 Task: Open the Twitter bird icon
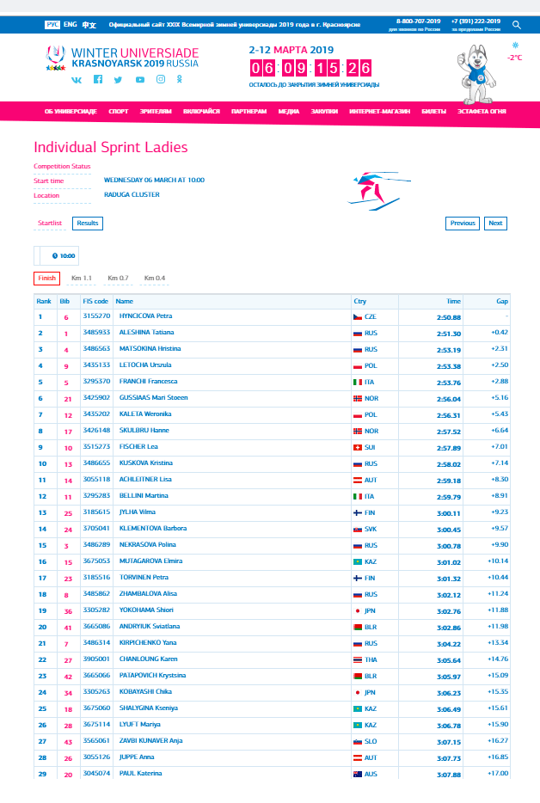coord(118,80)
